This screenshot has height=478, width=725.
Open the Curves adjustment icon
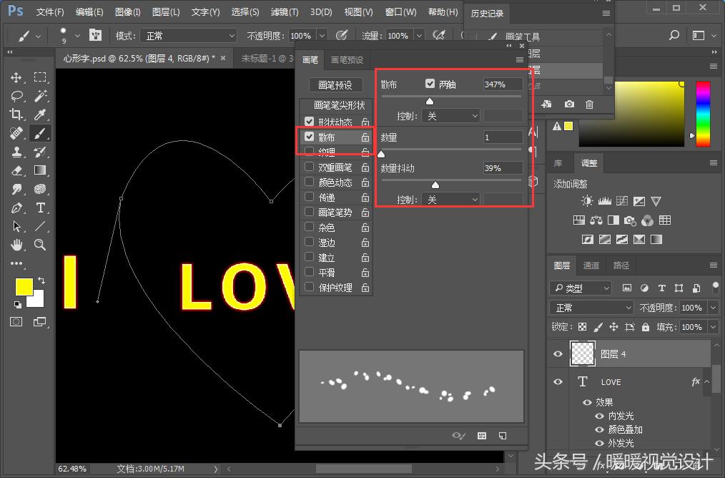tap(621, 200)
